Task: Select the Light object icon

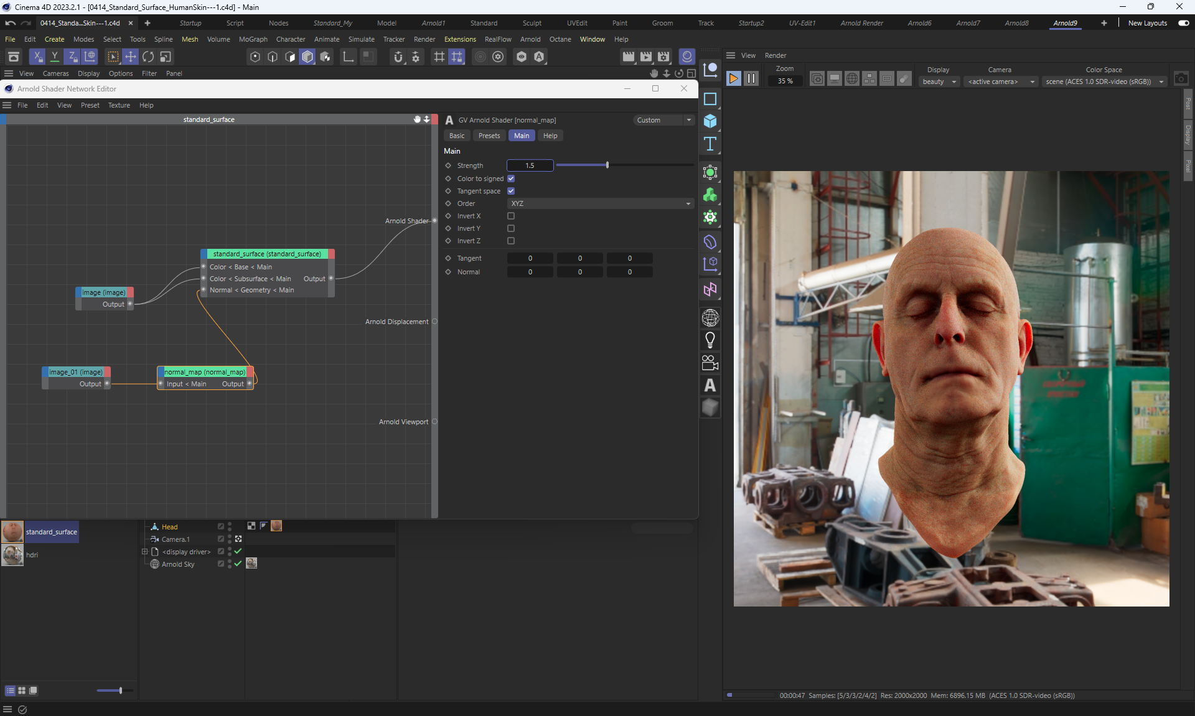Action: tap(710, 340)
